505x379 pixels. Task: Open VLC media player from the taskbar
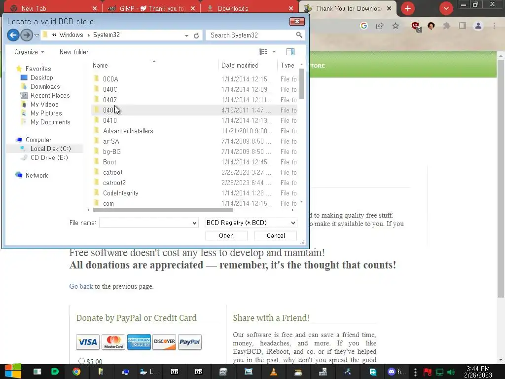coord(273,372)
